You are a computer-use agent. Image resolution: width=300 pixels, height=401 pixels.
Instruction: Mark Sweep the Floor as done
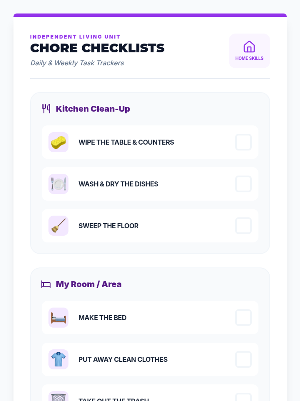point(243,226)
